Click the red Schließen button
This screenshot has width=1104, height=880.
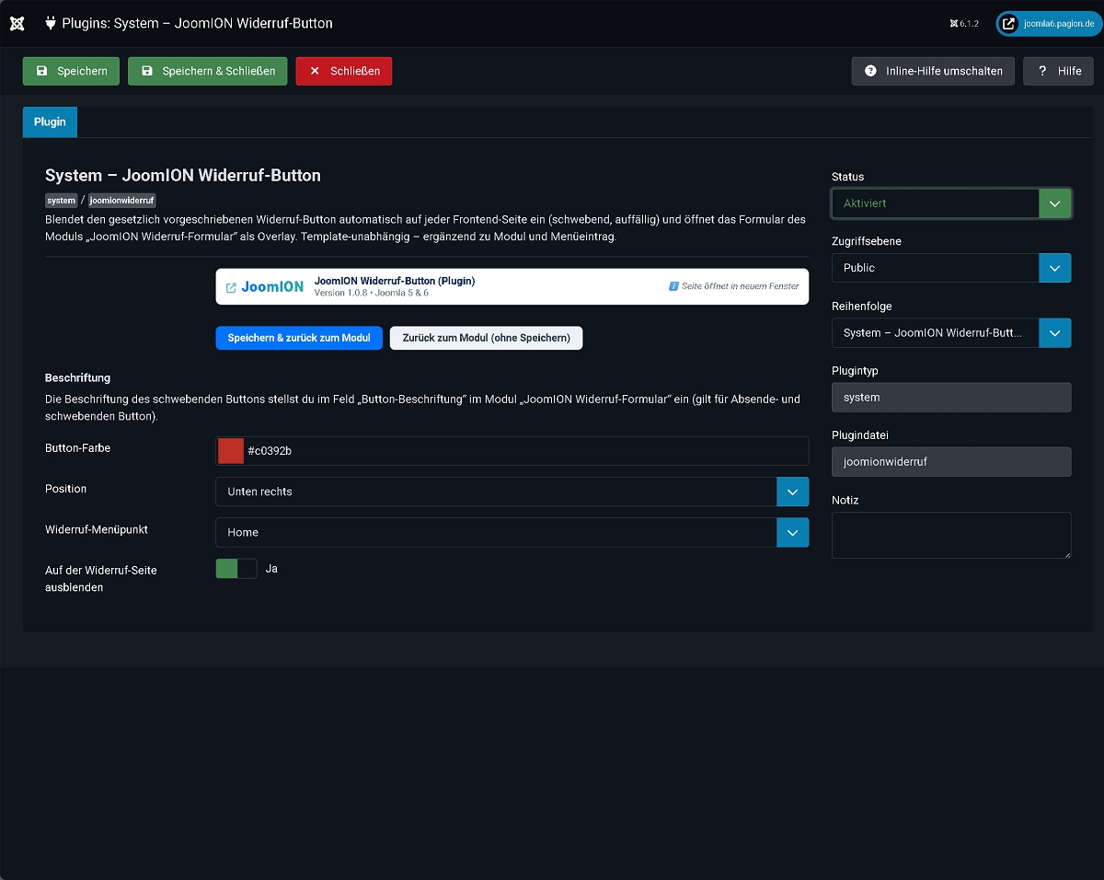pyautogui.click(x=344, y=71)
